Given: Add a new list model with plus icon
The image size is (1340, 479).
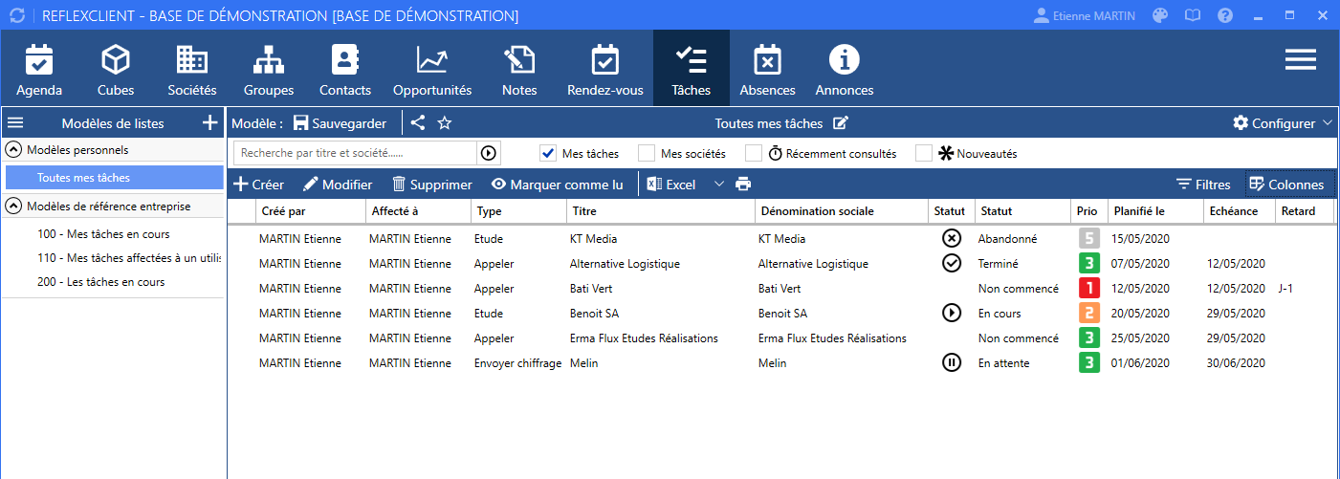Looking at the screenshot, I should pyautogui.click(x=210, y=122).
